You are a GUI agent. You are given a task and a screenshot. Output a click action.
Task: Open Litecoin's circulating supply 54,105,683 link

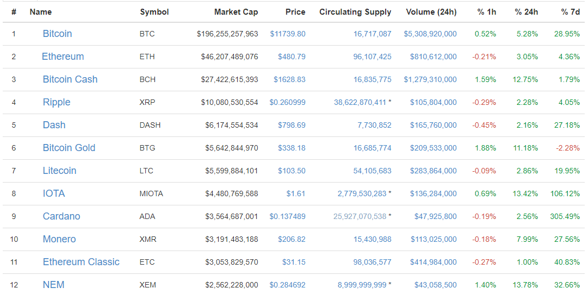tap(372, 171)
